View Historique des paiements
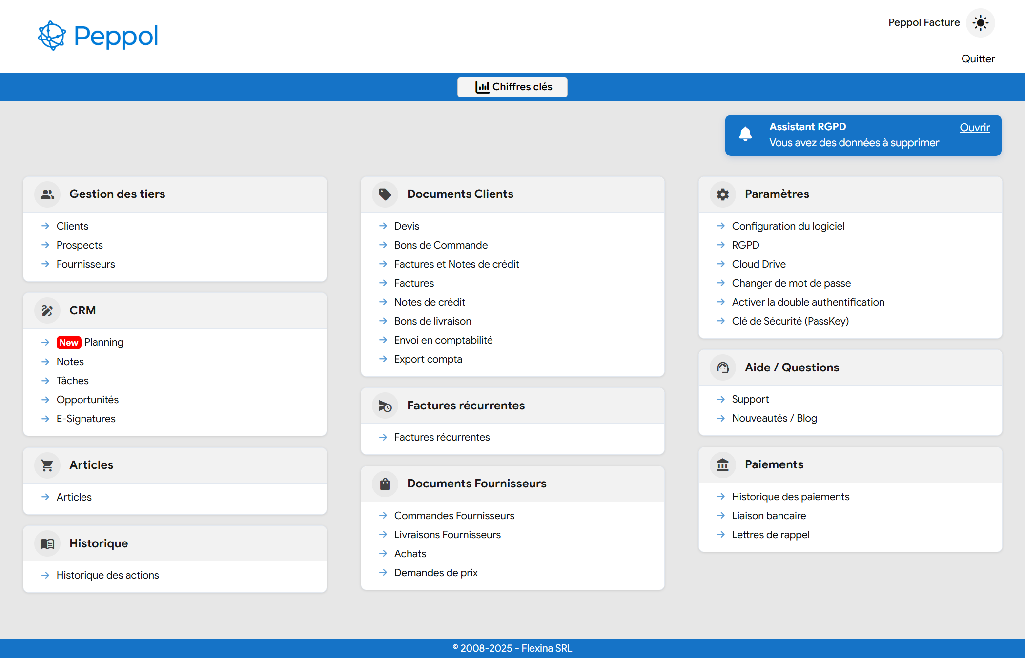This screenshot has width=1025, height=658. pos(791,497)
